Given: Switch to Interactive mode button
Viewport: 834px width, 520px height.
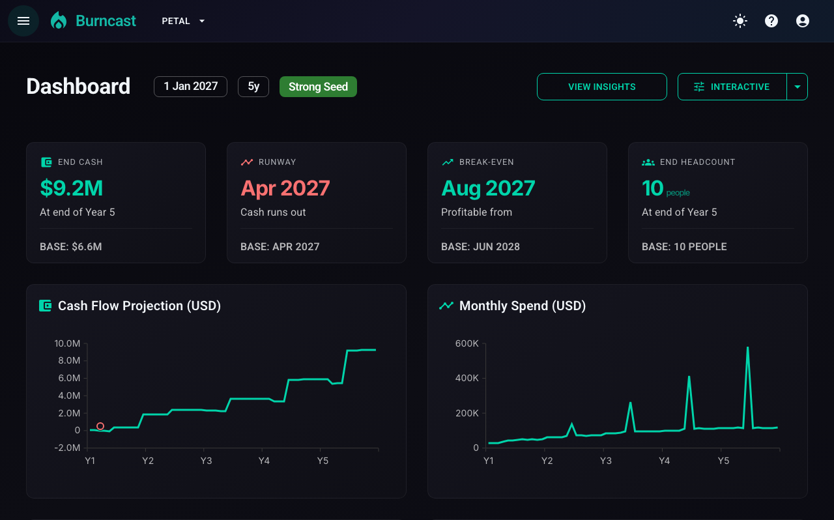Looking at the screenshot, I should (x=732, y=87).
